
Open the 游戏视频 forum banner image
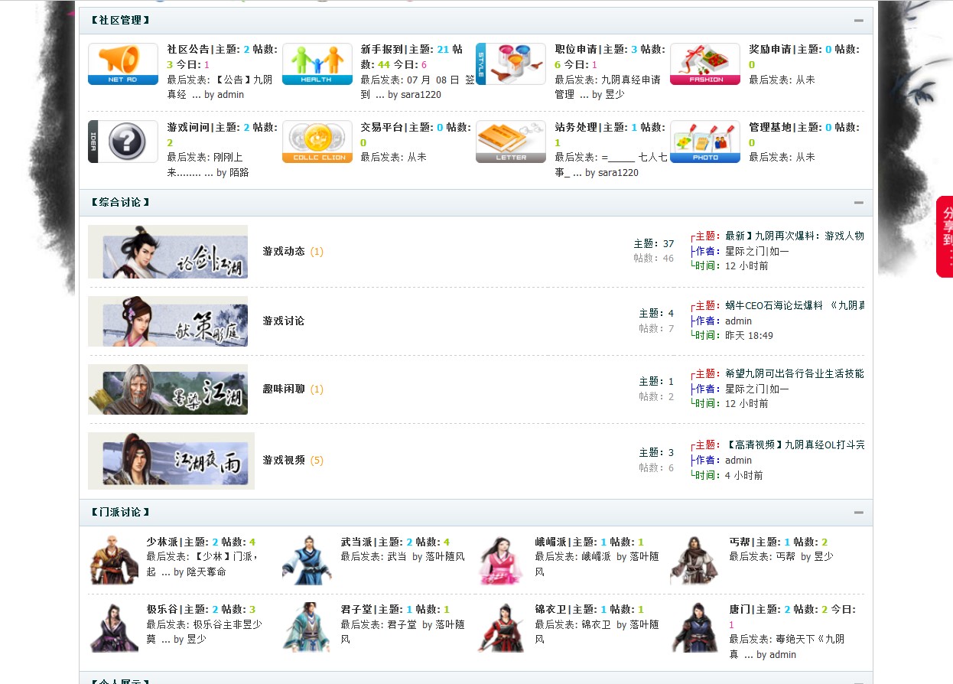click(171, 461)
